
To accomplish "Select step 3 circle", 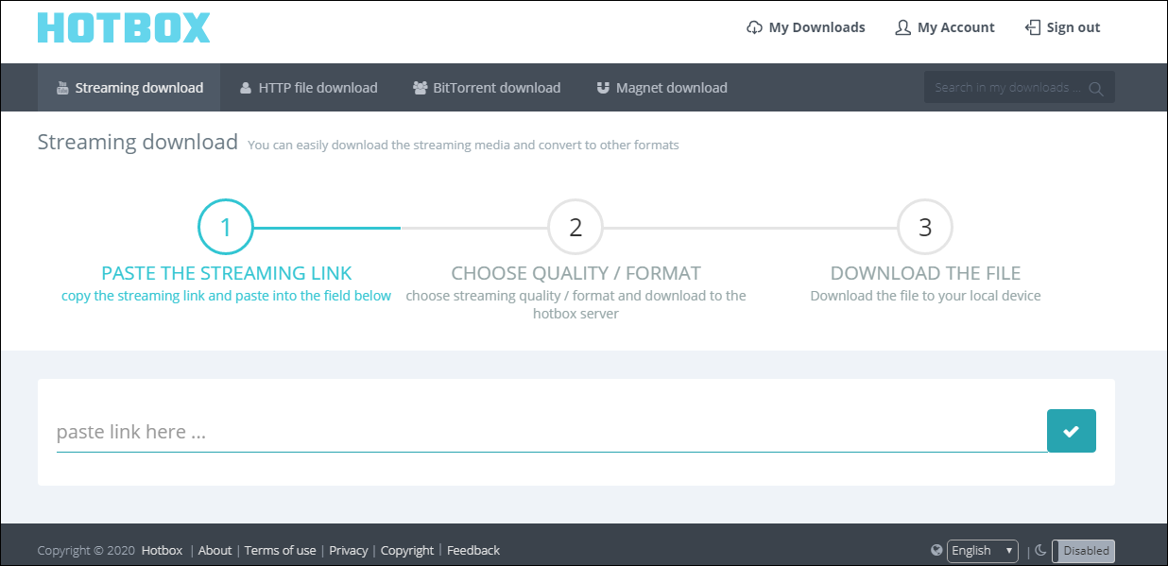I will [x=925, y=228].
